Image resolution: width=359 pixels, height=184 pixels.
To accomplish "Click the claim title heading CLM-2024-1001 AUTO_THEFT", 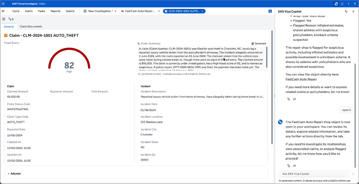I will pos(44,35).
